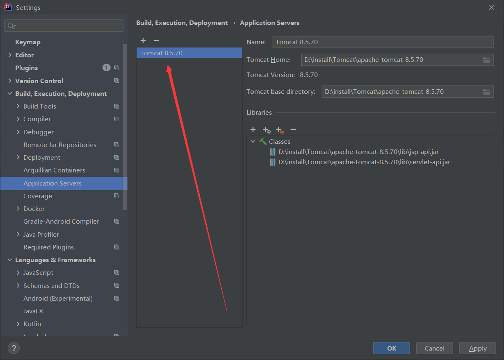
Task: Click project-level icon beside Schemas and DTDs
Action: [x=116, y=286]
